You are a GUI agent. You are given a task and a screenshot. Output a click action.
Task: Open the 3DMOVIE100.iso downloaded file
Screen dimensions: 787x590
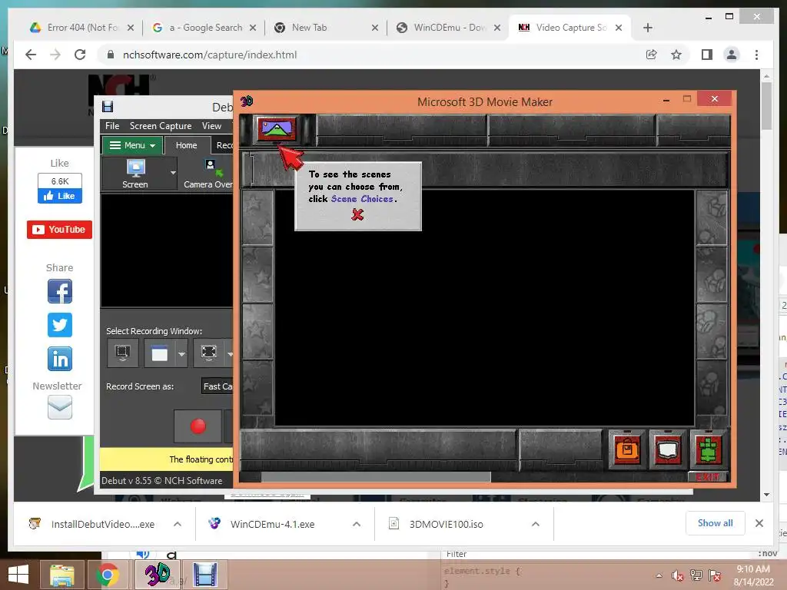tap(447, 524)
